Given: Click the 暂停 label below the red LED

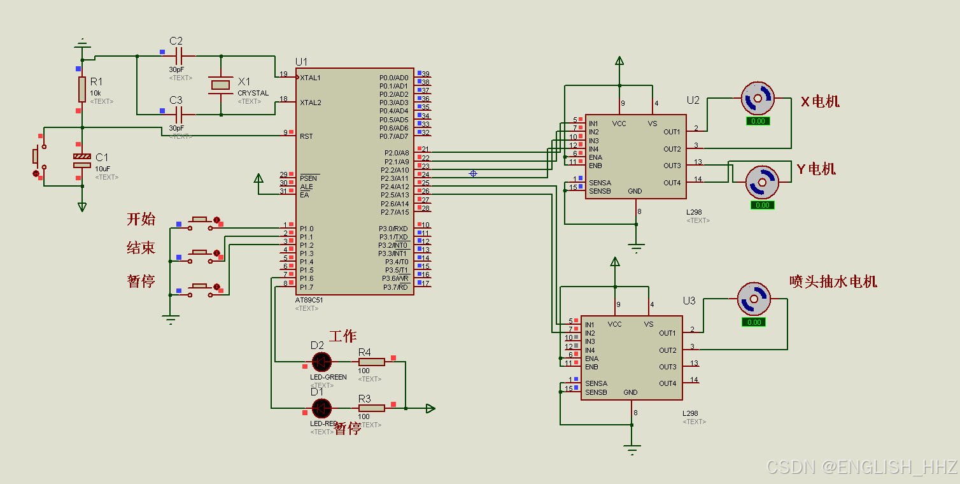Looking at the screenshot, I should (348, 428).
